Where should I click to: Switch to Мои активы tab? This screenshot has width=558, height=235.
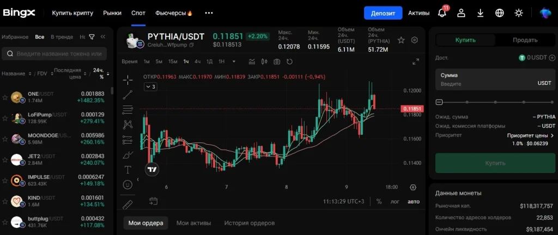[x=193, y=223]
